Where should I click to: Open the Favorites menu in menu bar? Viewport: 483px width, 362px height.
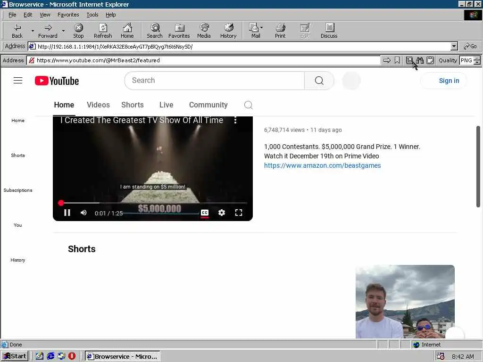(x=68, y=15)
